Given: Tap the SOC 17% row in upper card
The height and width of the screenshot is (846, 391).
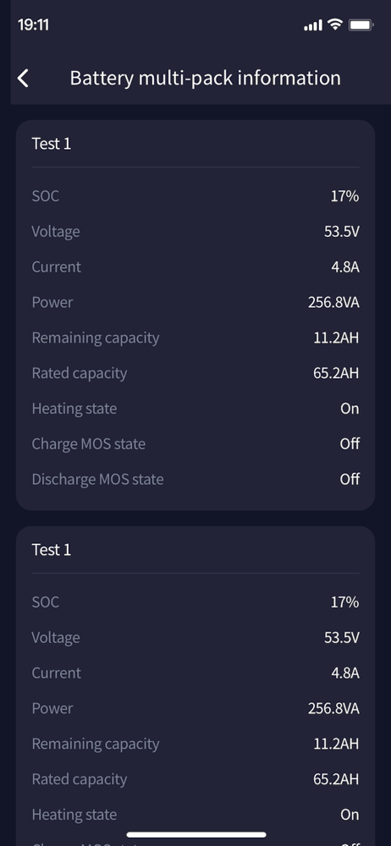Looking at the screenshot, I should click(x=195, y=196).
